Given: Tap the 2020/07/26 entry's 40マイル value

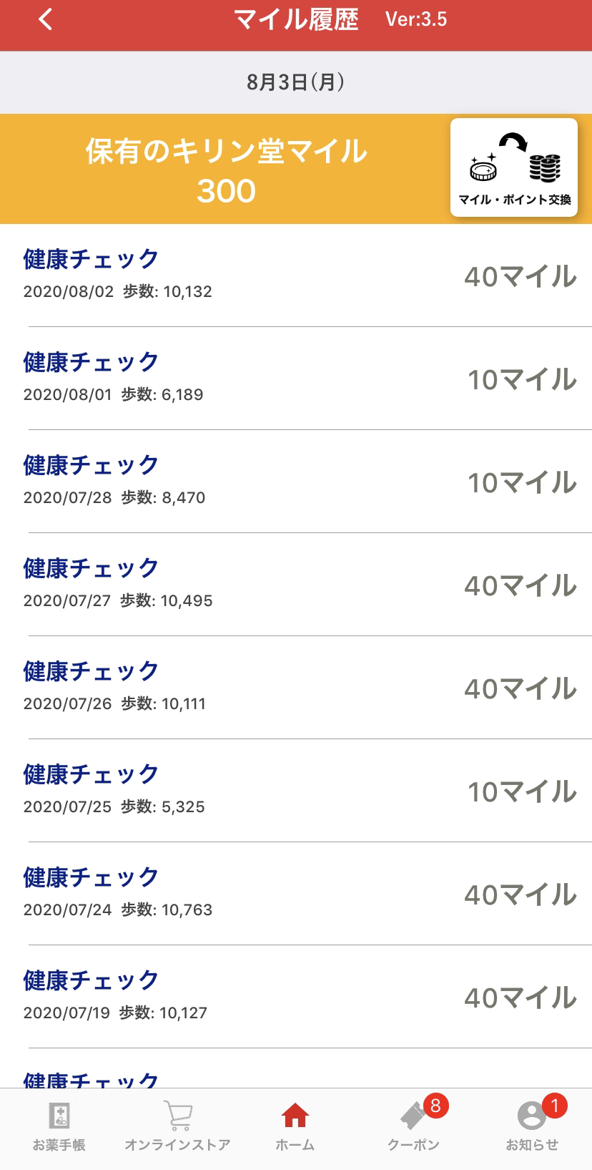Looking at the screenshot, I should (x=521, y=688).
